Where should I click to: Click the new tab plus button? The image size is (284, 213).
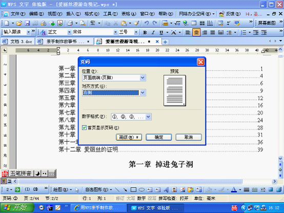point(165,42)
